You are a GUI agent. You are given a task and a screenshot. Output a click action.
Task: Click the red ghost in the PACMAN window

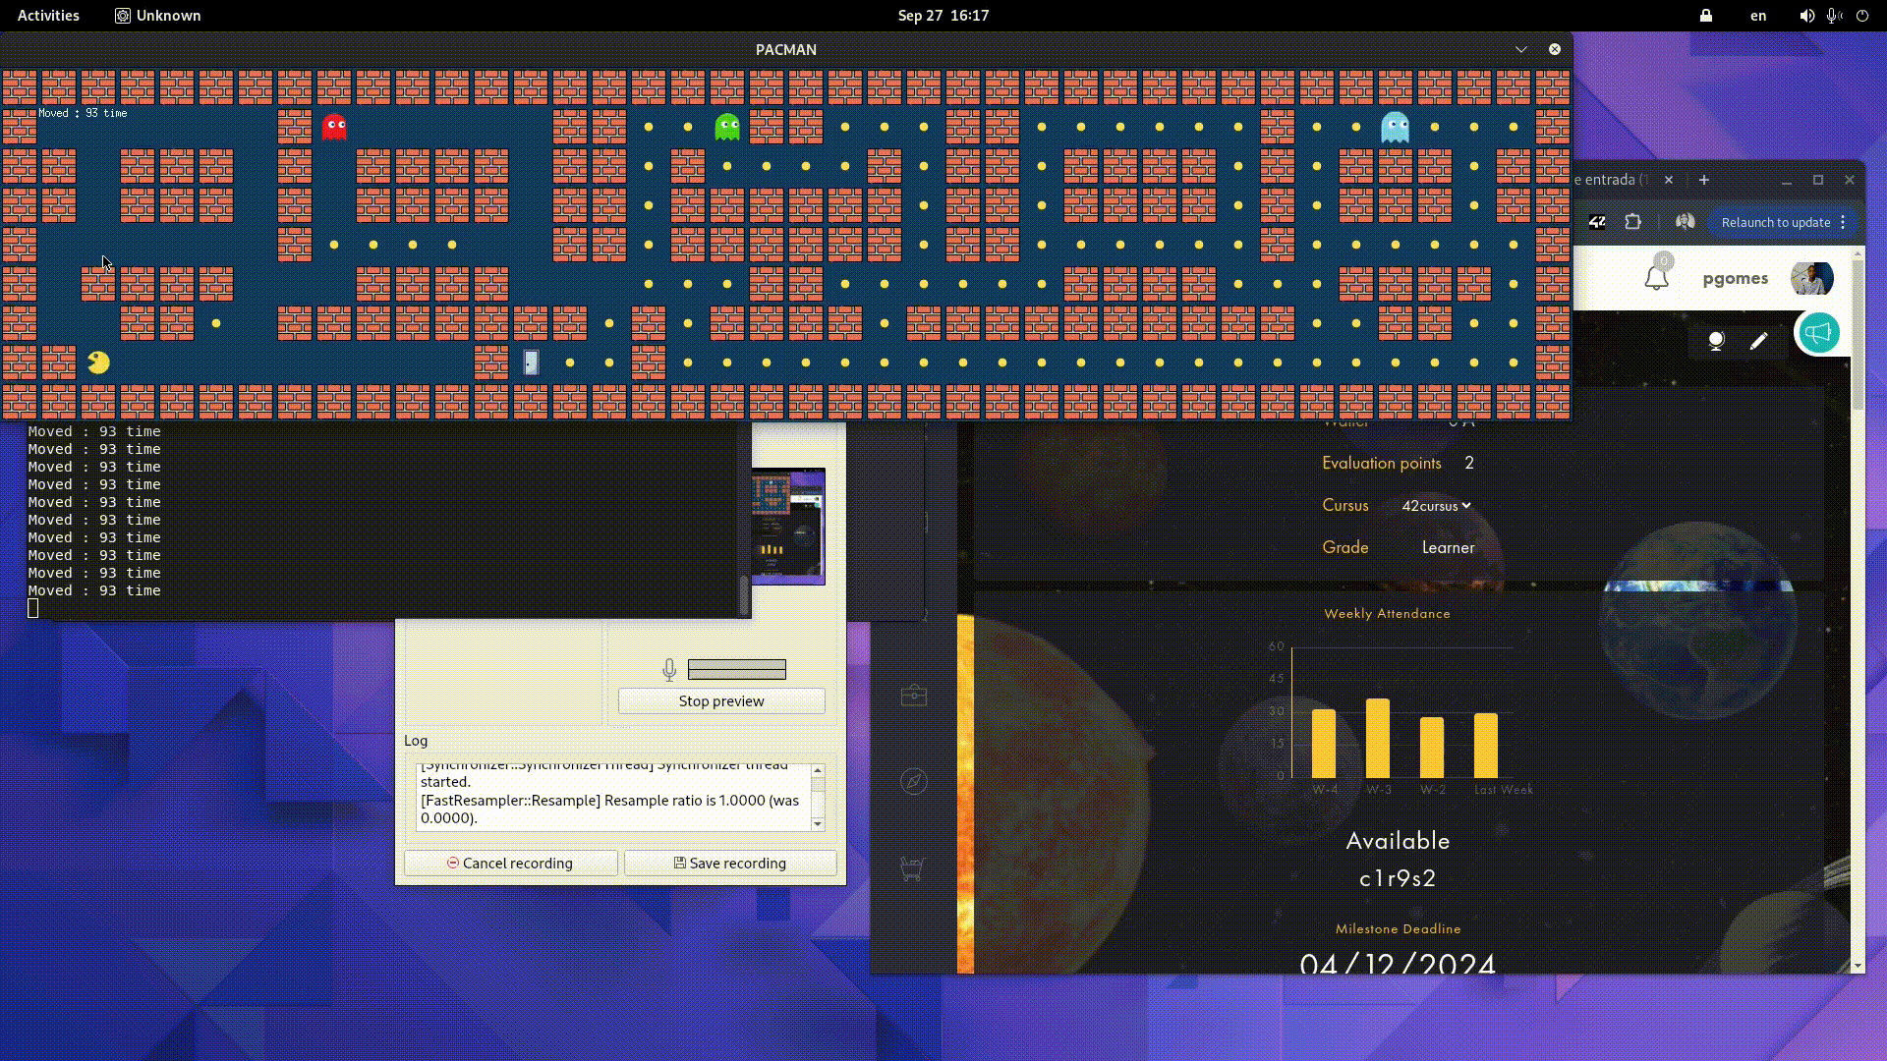[334, 127]
